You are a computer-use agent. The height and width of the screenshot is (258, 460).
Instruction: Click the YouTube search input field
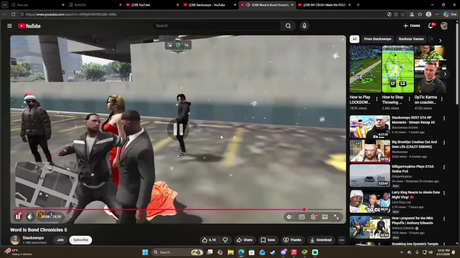[x=216, y=26]
